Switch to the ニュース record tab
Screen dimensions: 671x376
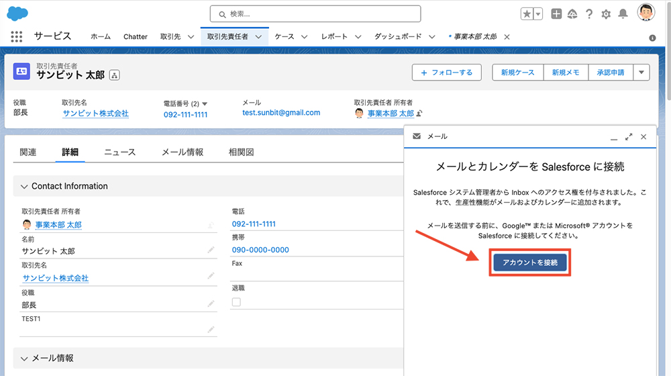(x=120, y=152)
